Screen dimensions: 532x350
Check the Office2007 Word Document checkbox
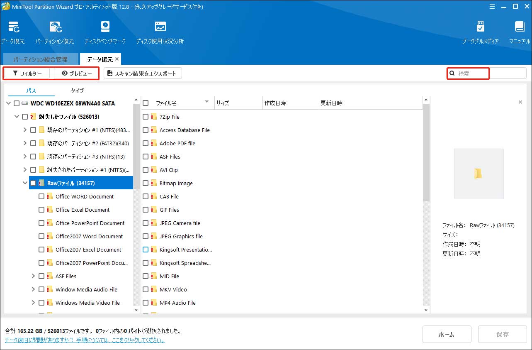41,236
